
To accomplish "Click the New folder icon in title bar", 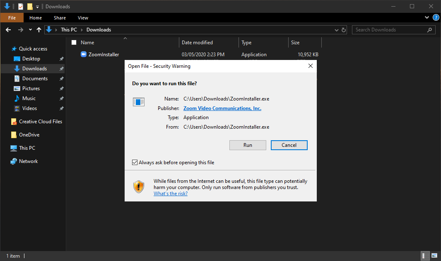I will coord(29,6).
